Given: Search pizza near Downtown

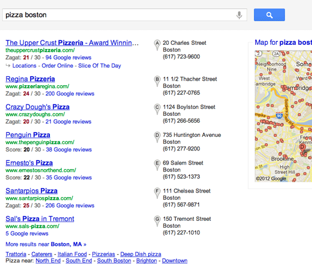Looking at the screenshot, I should (x=175, y=261).
